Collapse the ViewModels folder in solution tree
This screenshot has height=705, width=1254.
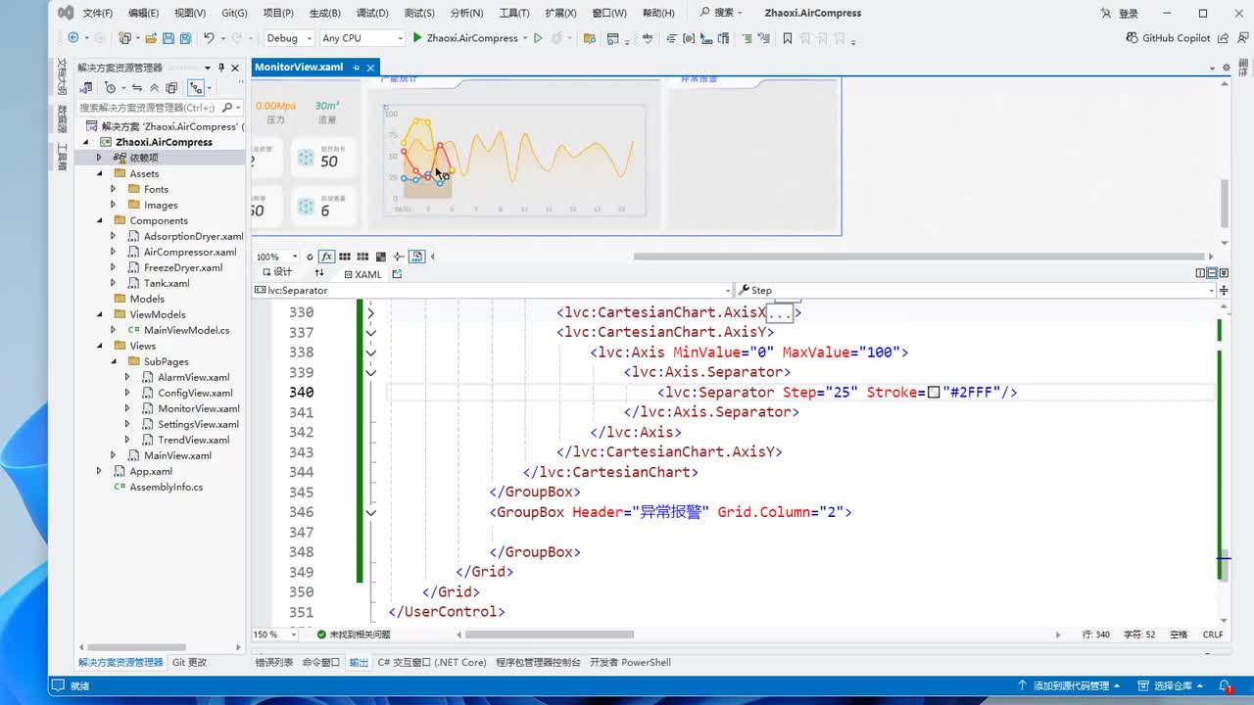tap(100, 314)
